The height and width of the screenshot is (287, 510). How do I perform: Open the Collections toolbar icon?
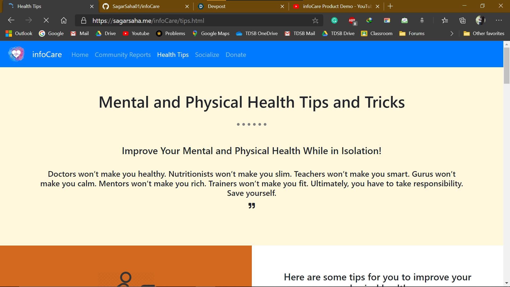pyautogui.click(x=462, y=20)
